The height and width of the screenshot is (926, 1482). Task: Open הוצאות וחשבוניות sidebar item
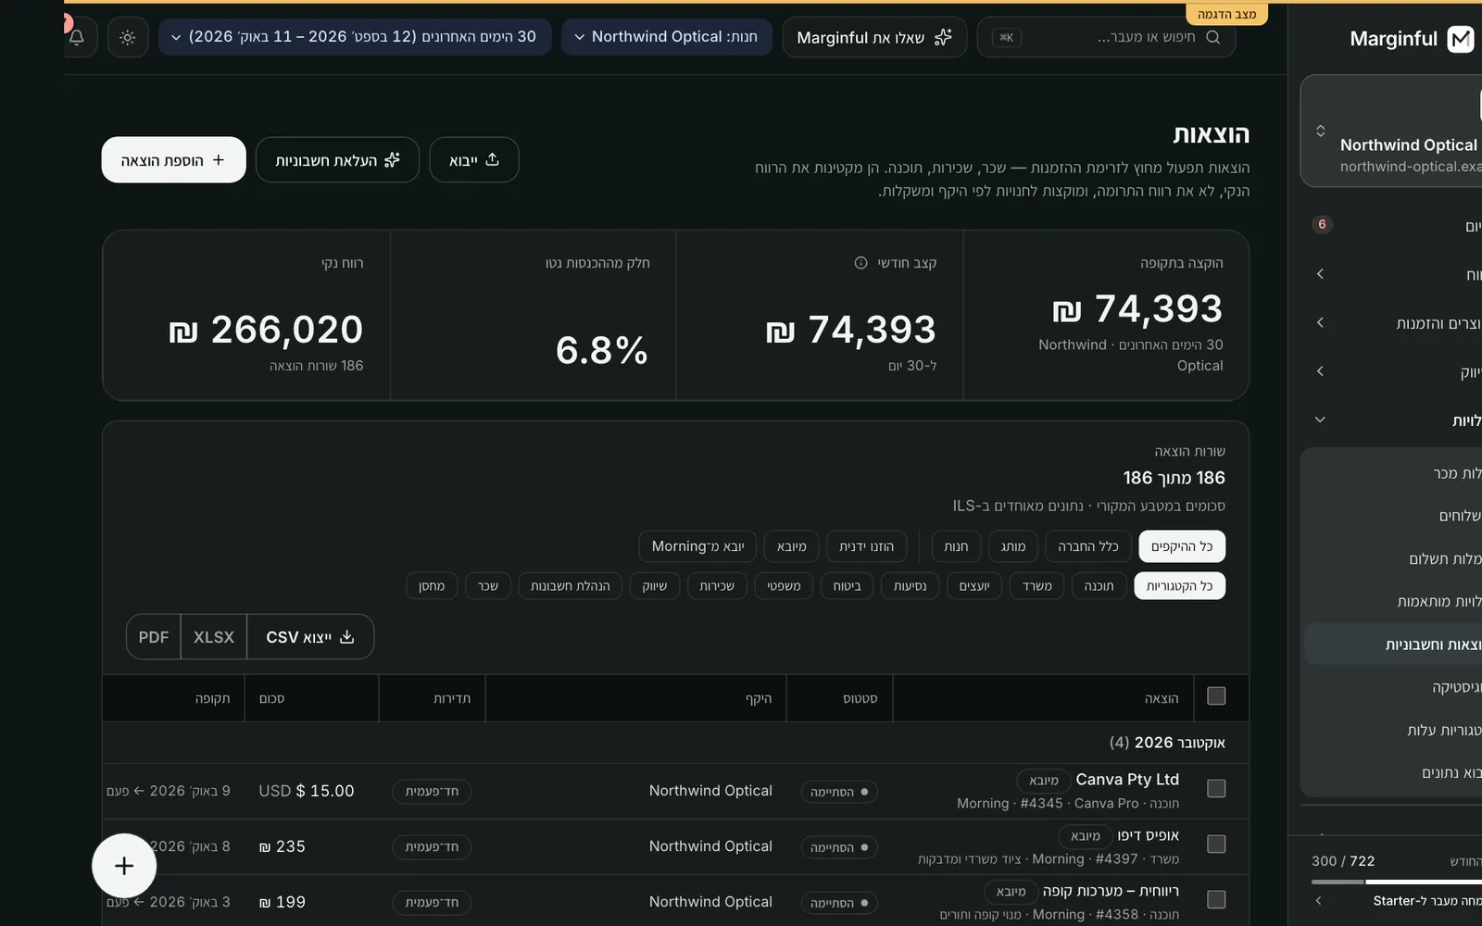(x=1393, y=644)
